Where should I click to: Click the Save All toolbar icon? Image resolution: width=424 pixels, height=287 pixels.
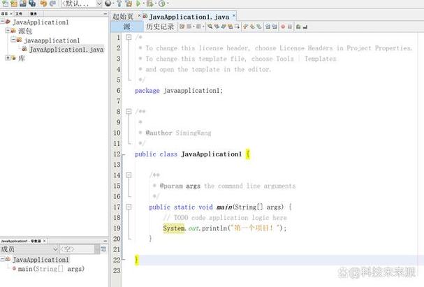click(x=32, y=3)
